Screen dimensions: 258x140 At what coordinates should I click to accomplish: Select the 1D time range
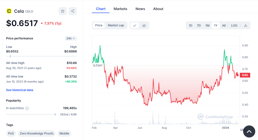pos(191,25)
